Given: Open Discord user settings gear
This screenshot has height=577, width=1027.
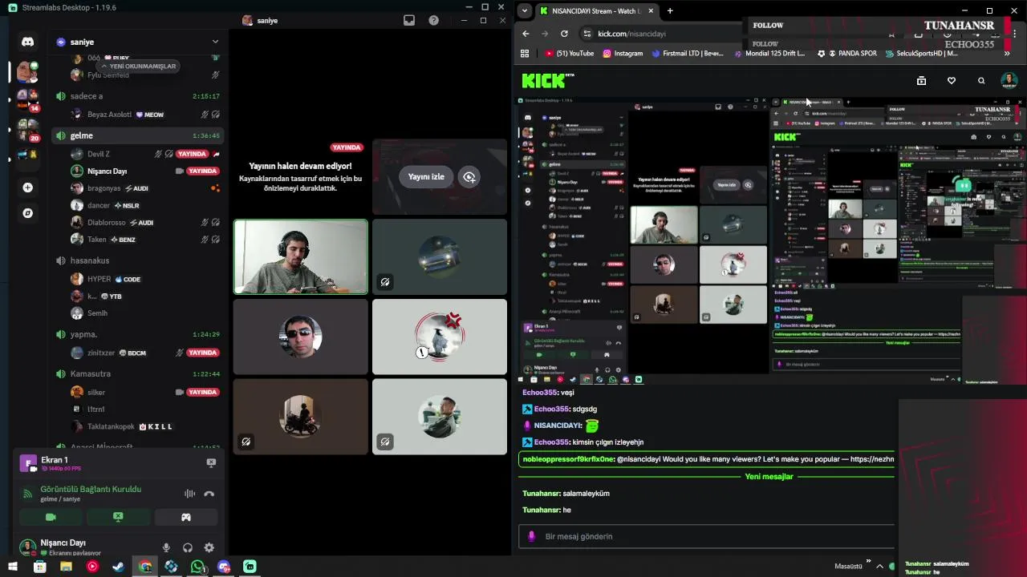Looking at the screenshot, I should (x=209, y=548).
